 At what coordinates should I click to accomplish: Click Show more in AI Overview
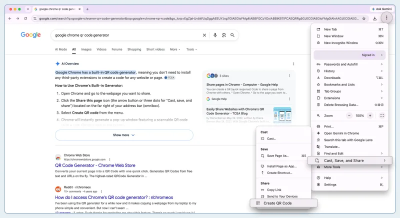click(x=124, y=135)
